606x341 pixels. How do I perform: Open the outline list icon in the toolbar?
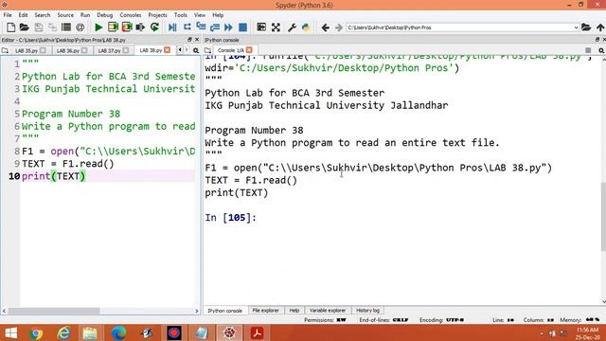click(66, 27)
